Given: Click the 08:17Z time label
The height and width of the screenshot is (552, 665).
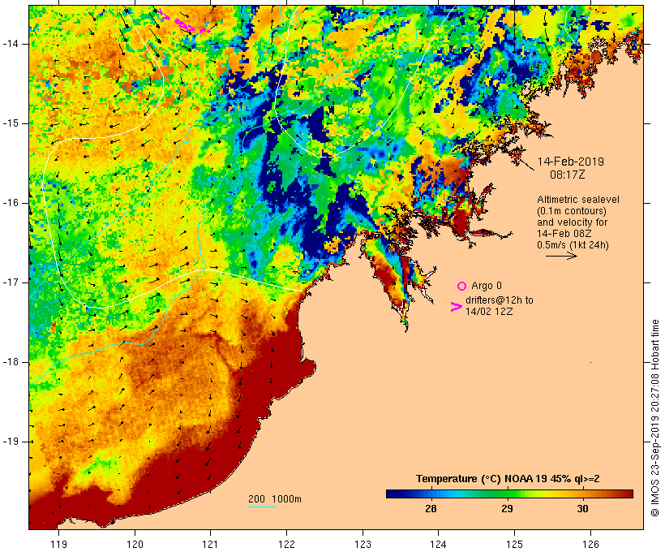Looking at the screenshot, I should (x=568, y=175).
